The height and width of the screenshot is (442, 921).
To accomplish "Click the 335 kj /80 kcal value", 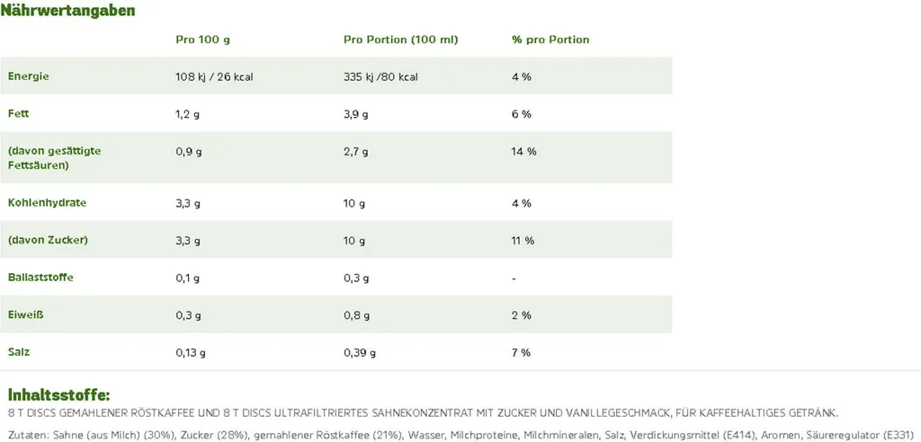I will coord(381,77).
